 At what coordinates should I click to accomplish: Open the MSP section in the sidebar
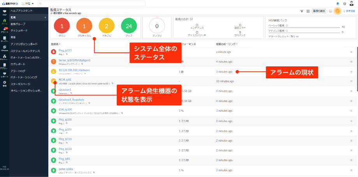[4, 12]
